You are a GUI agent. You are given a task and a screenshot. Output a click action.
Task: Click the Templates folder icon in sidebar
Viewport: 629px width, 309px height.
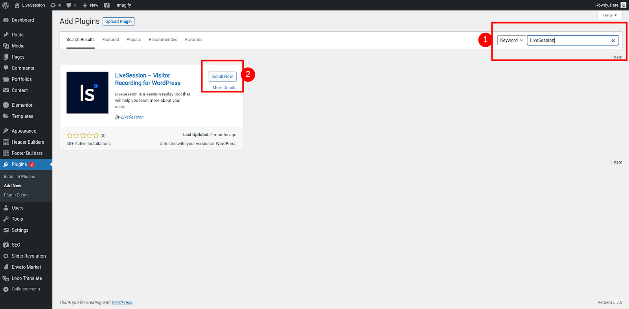pyautogui.click(x=6, y=116)
